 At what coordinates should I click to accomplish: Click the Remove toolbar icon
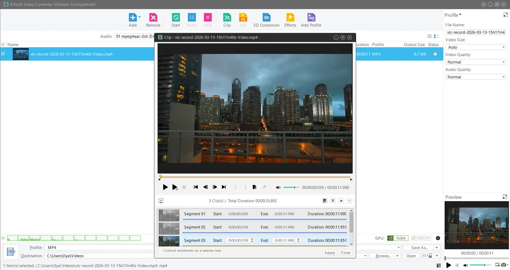click(153, 17)
